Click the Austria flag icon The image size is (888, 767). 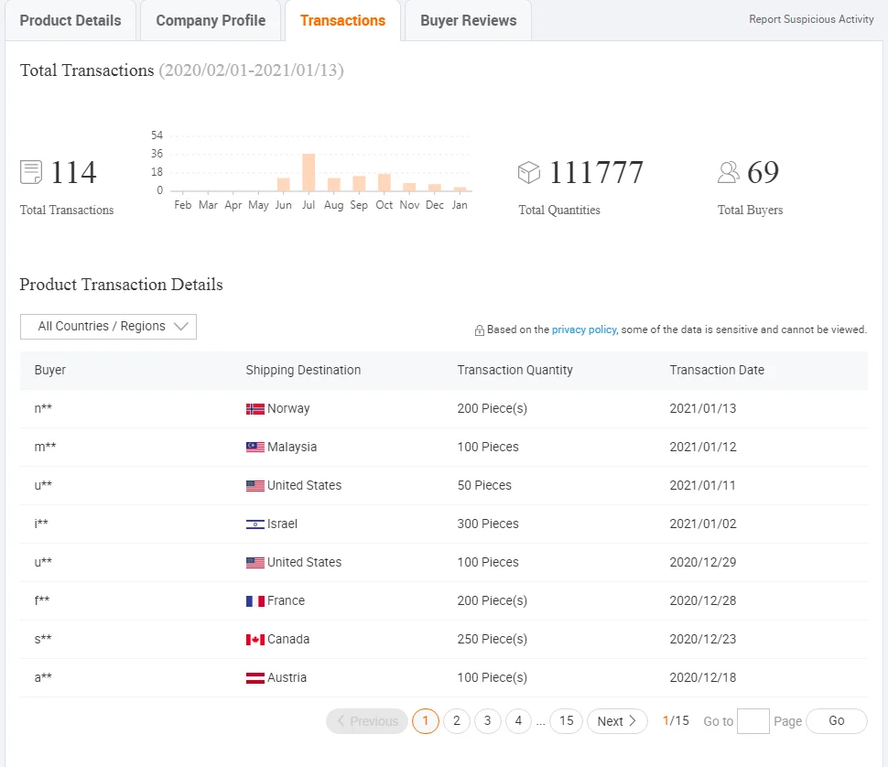pos(255,678)
